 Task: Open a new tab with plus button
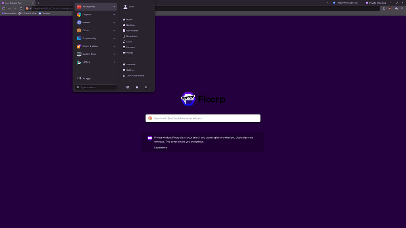38,3
